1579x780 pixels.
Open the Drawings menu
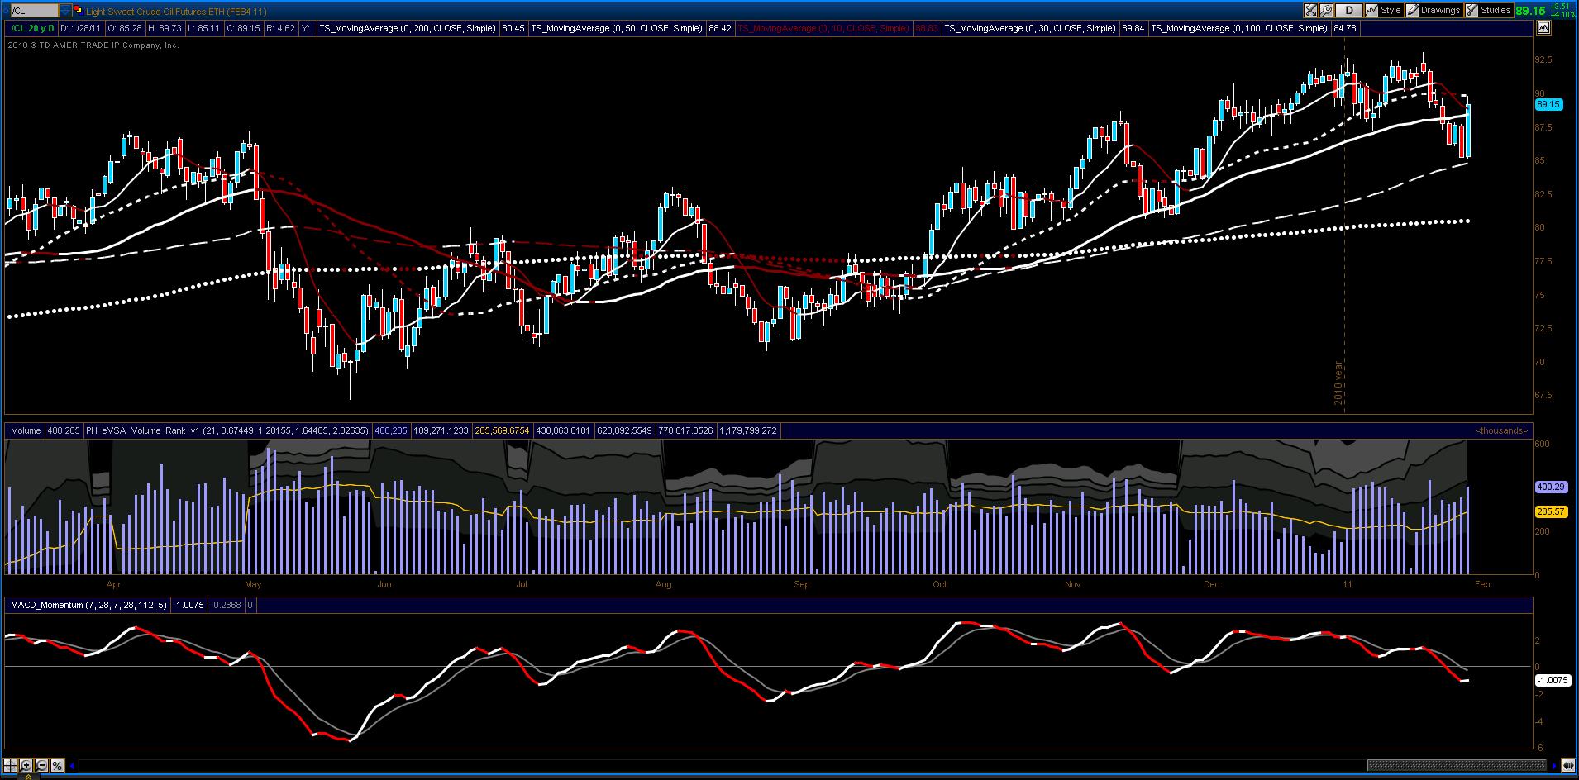(1434, 11)
